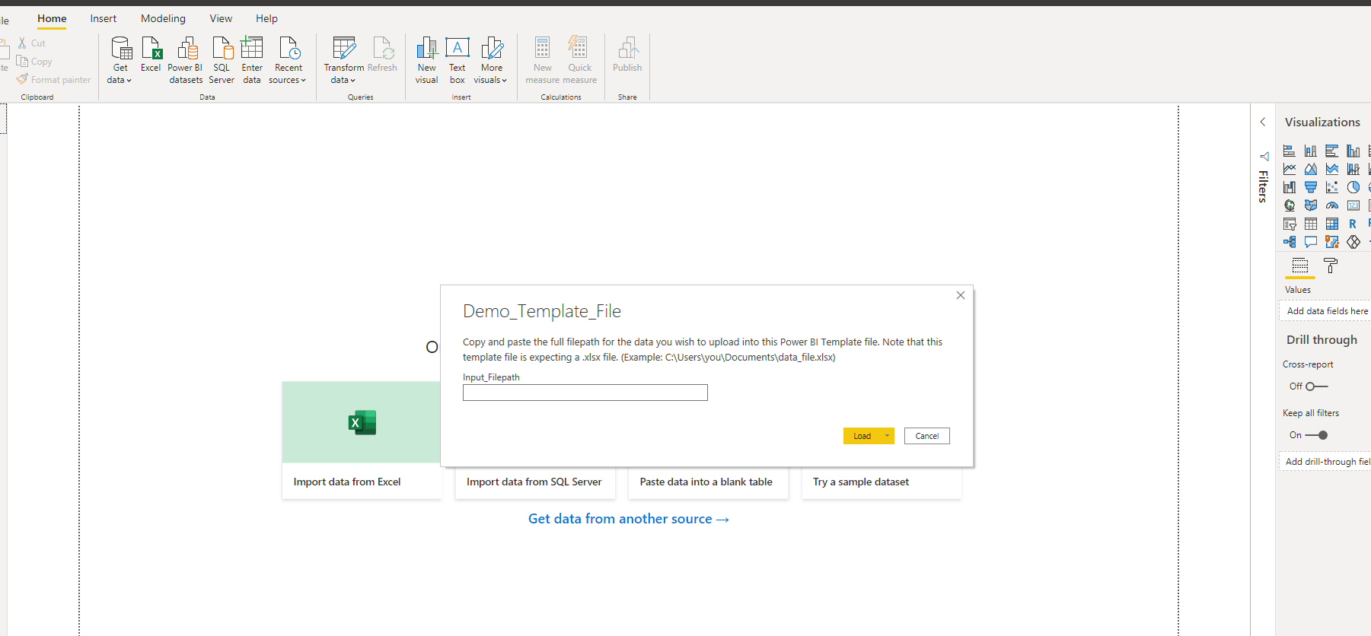Select the Funnel chart visualization
Screen dimensions: 1371x636
tap(1311, 187)
